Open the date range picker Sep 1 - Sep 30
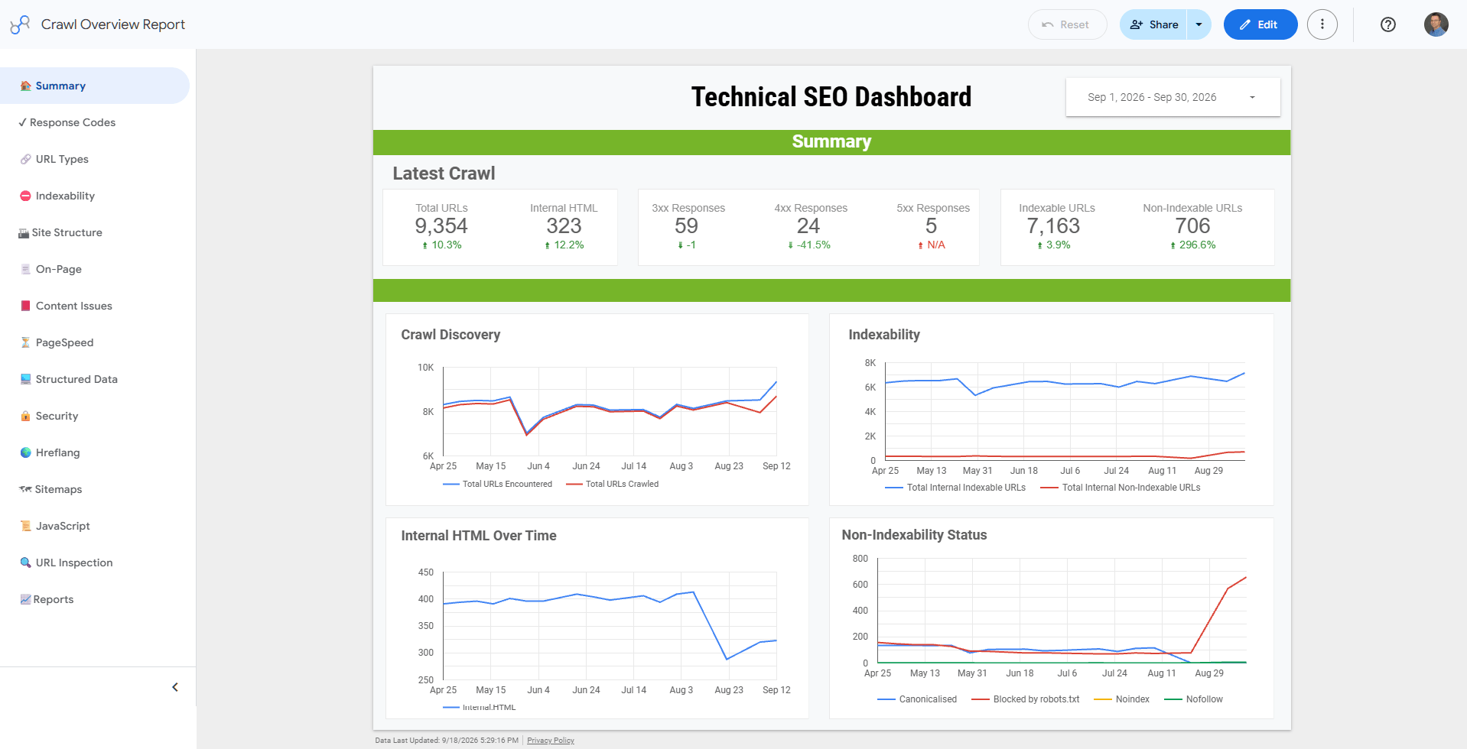 [x=1173, y=97]
